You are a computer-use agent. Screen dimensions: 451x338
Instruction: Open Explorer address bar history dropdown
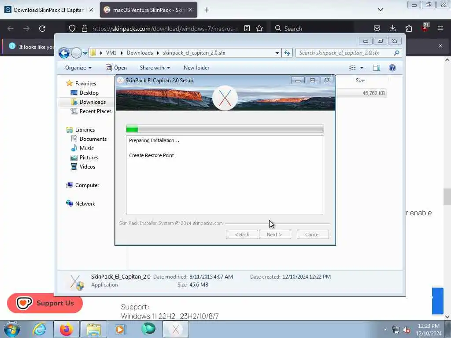(277, 53)
